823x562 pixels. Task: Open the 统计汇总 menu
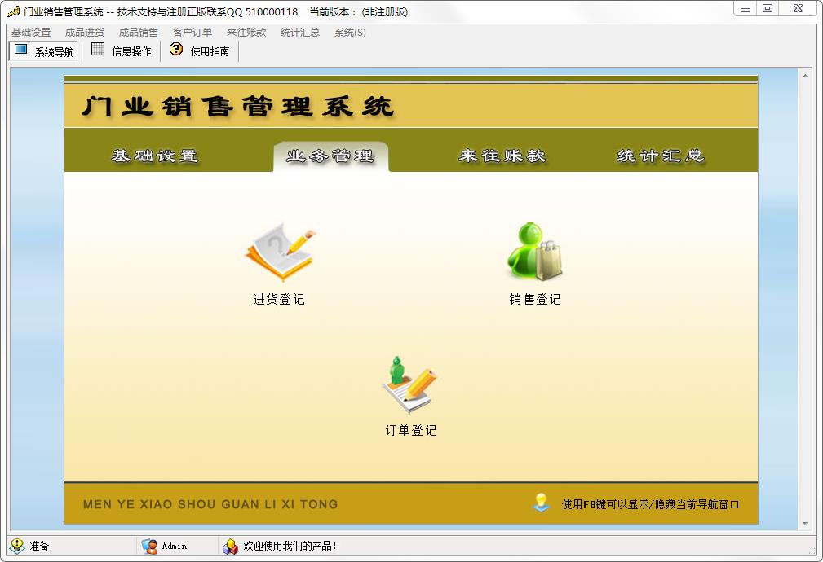[299, 33]
